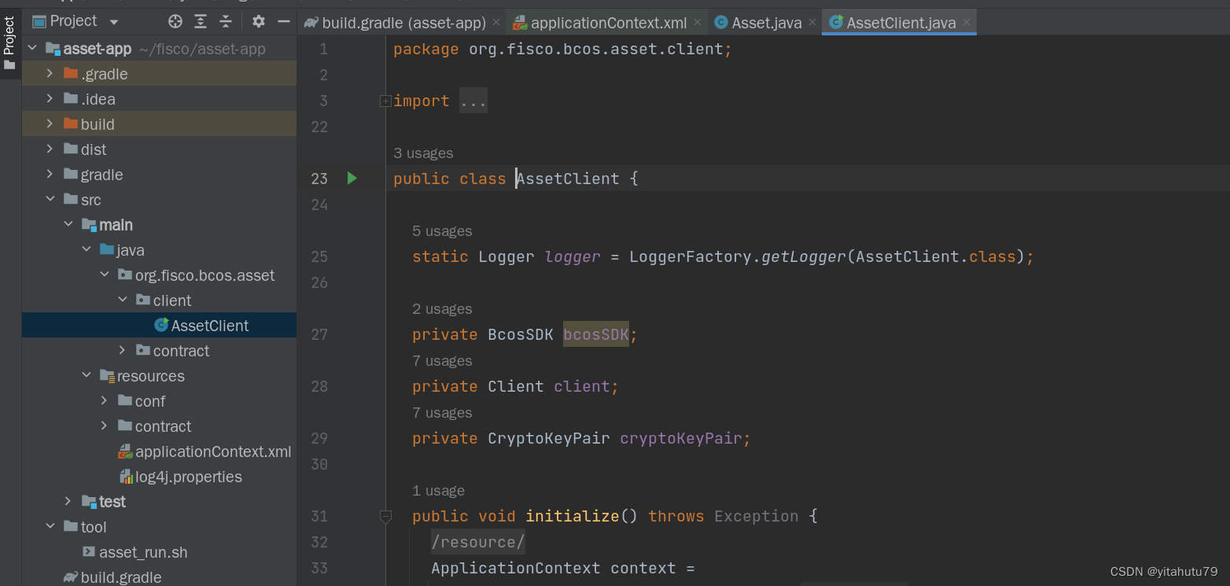1230x586 pixels.
Task: Collapse the src folder
Action: point(50,200)
